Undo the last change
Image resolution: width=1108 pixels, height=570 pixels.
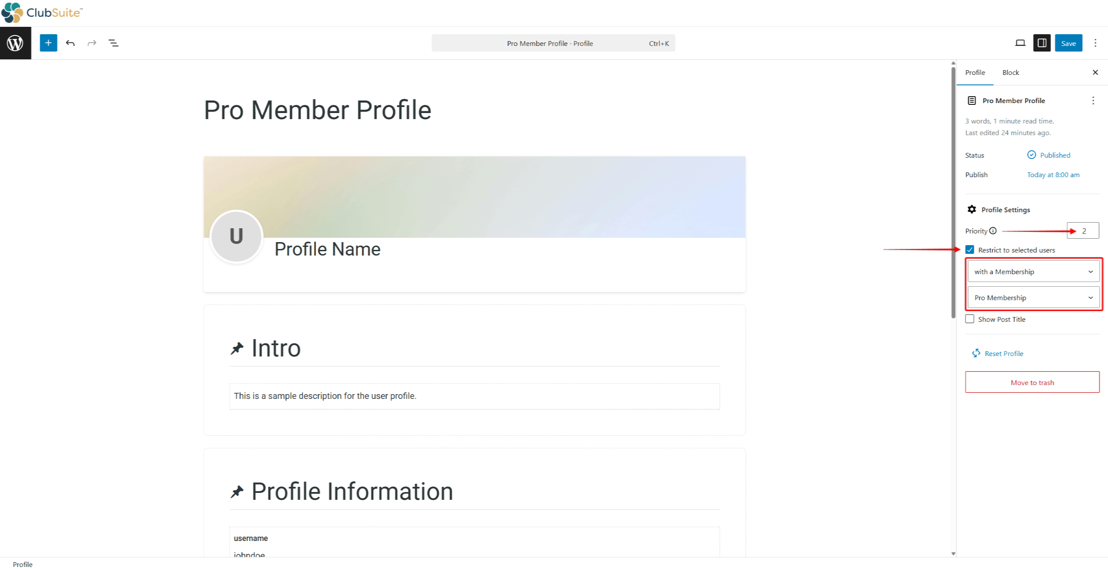[x=70, y=43]
